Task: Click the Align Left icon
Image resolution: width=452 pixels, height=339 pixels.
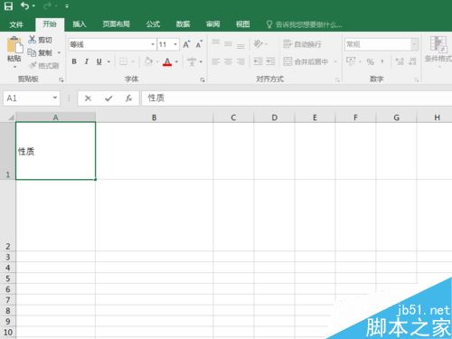Action: click(216, 61)
